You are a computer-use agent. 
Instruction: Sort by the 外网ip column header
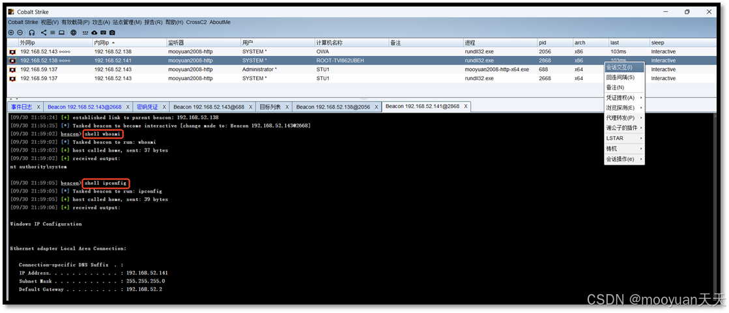pos(55,43)
